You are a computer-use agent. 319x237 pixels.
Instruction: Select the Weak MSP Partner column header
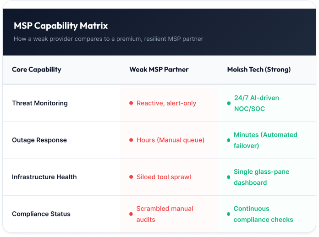click(159, 70)
